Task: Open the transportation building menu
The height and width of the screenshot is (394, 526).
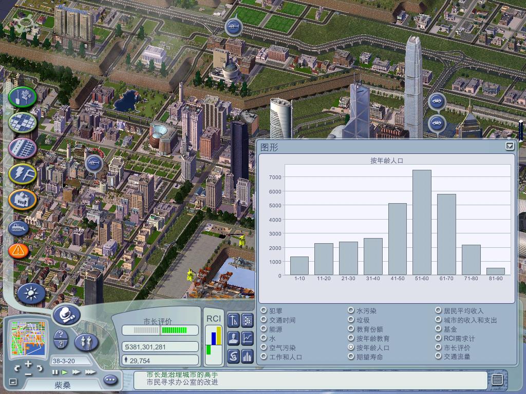Action: pyautogui.click(x=23, y=148)
